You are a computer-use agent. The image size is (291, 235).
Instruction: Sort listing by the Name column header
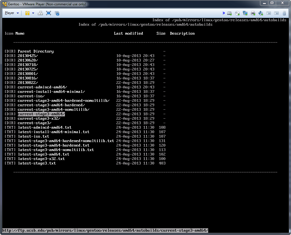pyautogui.click(x=20, y=33)
